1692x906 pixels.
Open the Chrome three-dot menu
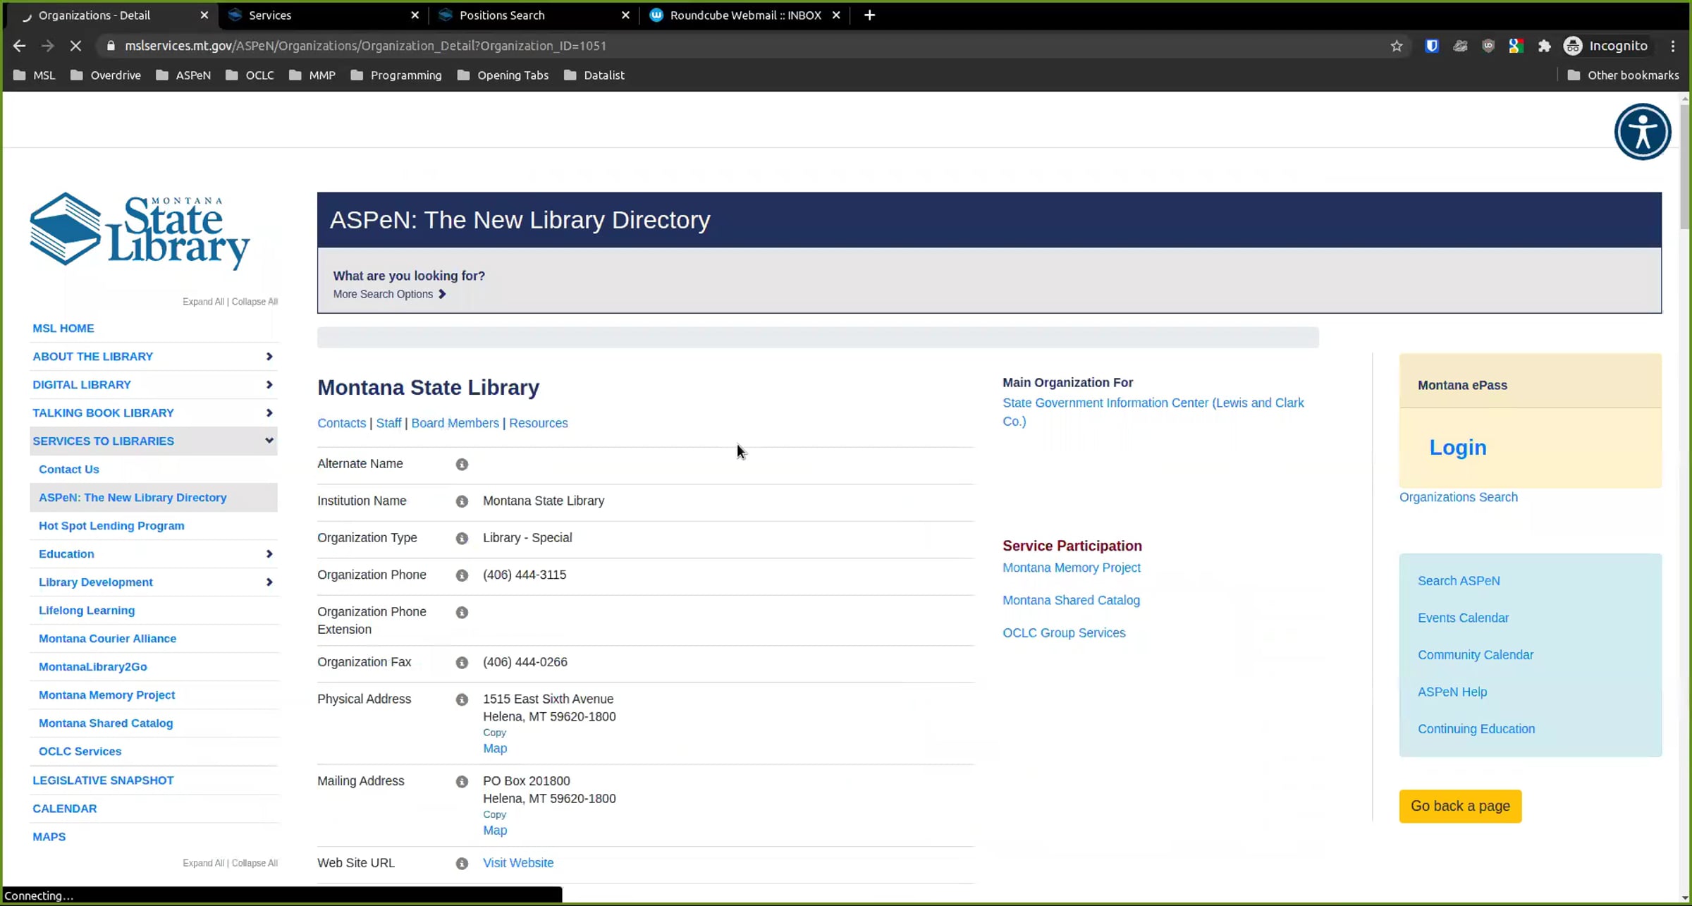coord(1673,46)
